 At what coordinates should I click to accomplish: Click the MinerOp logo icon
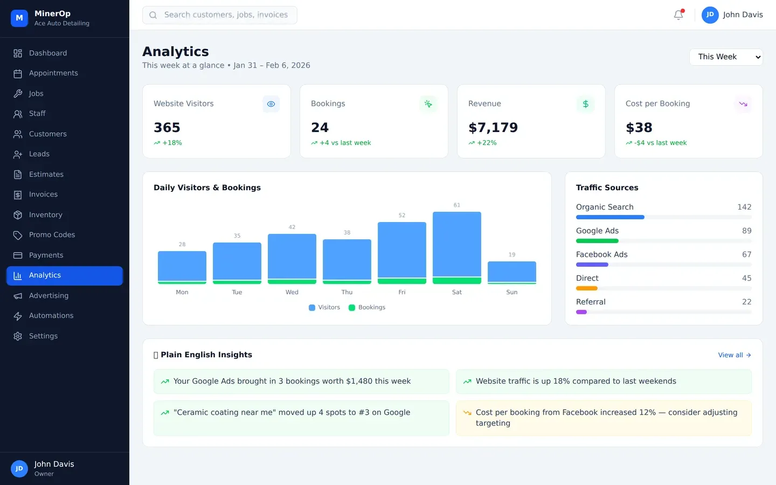point(19,18)
